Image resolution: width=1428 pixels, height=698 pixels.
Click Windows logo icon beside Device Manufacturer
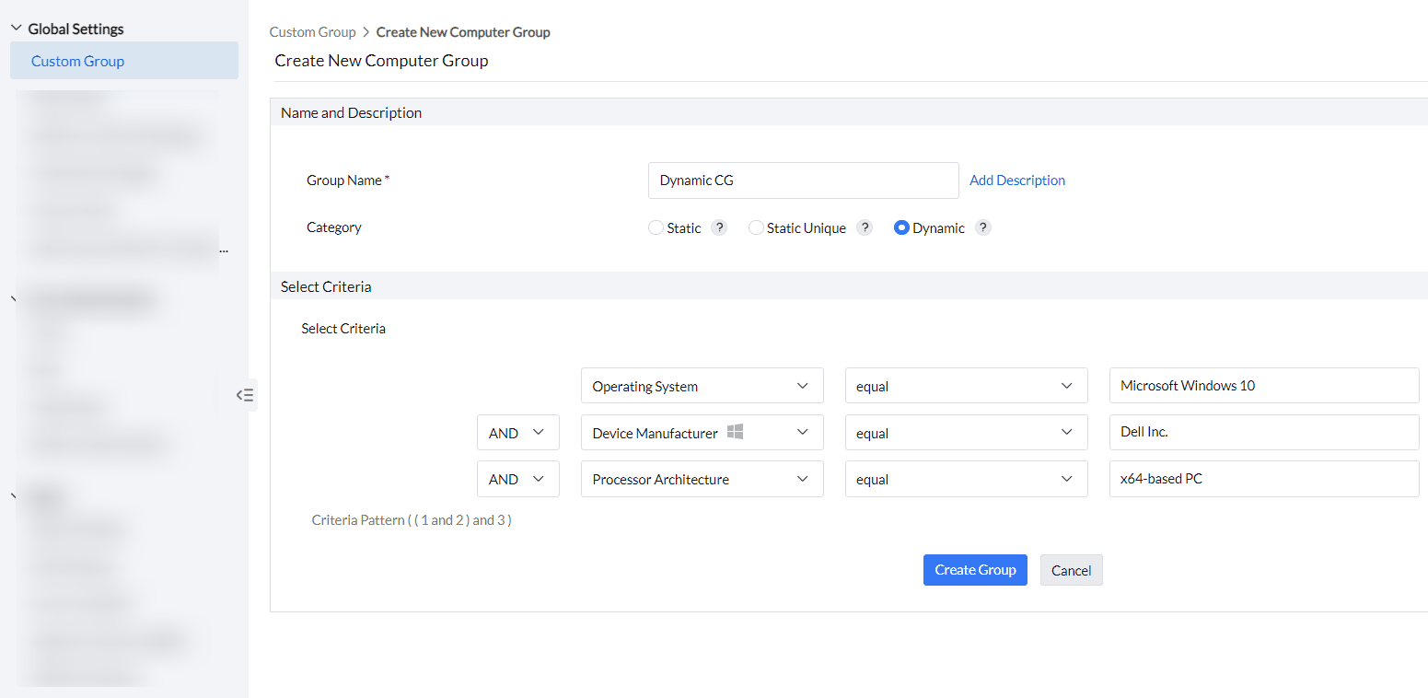735,432
